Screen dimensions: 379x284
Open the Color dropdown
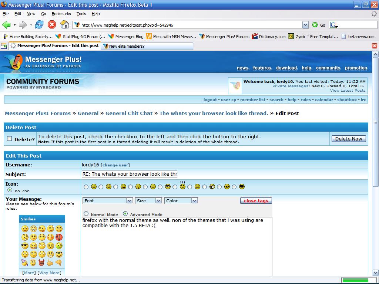[x=181, y=201]
